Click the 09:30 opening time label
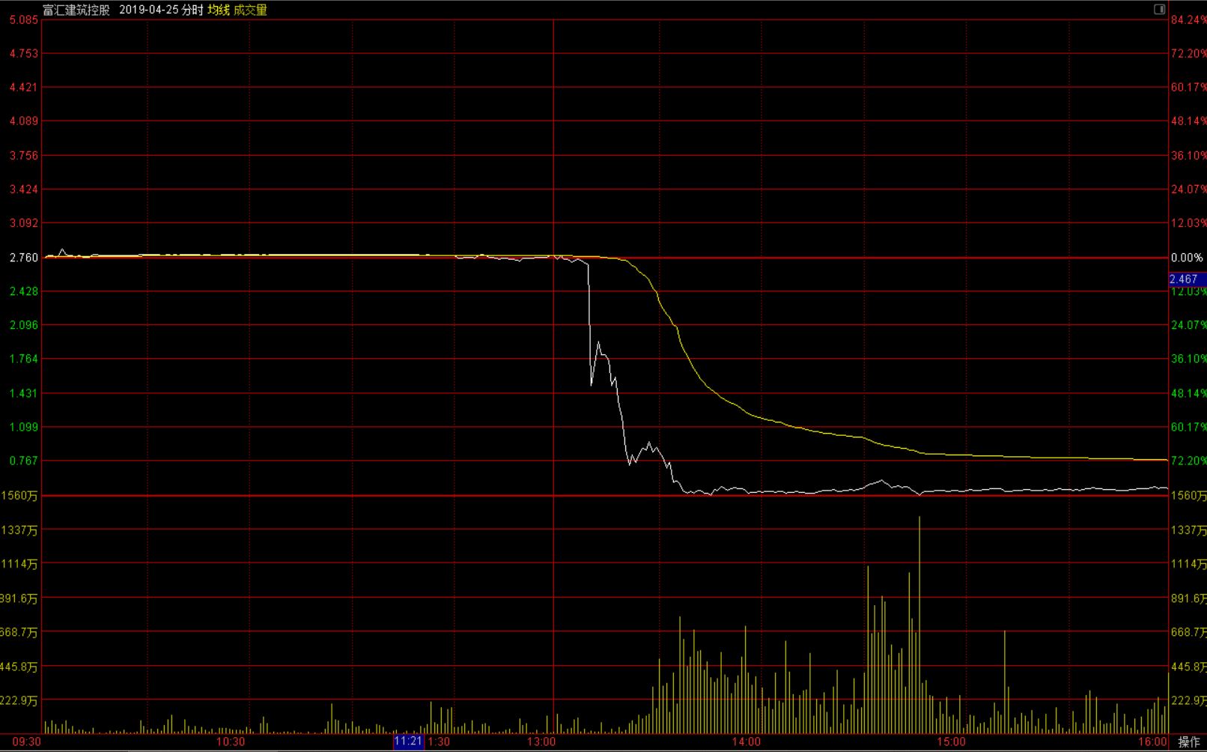Screen dimensions: 1207x752 tap(27, 742)
